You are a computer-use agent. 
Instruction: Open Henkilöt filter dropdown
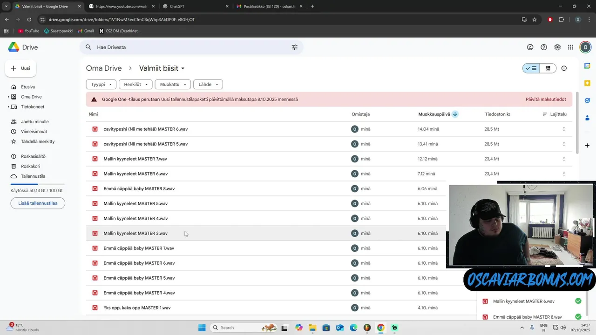tap(135, 84)
